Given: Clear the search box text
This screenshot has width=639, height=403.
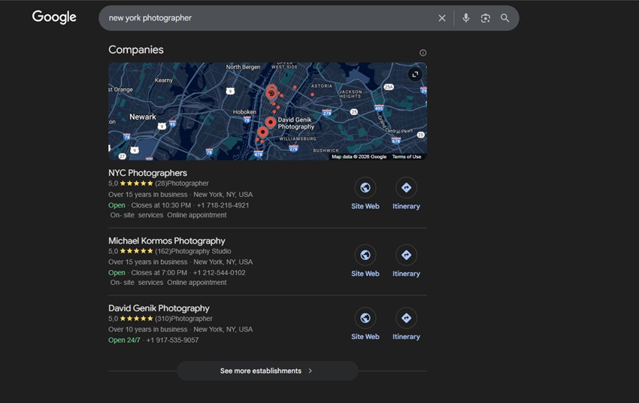Looking at the screenshot, I should pyautogui.click(x=442, y=18).
